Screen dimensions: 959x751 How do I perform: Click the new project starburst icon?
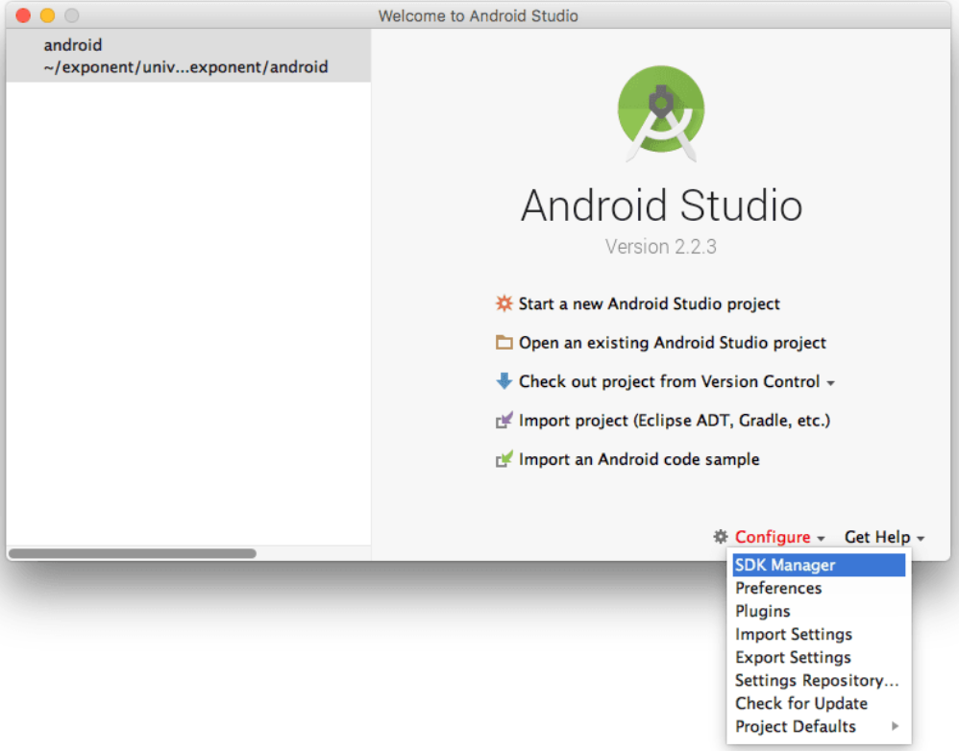tap(504, 303)
